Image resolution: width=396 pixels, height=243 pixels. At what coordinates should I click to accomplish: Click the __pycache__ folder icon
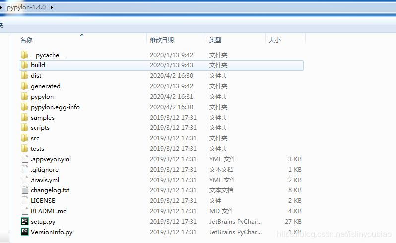click(24, 55)
